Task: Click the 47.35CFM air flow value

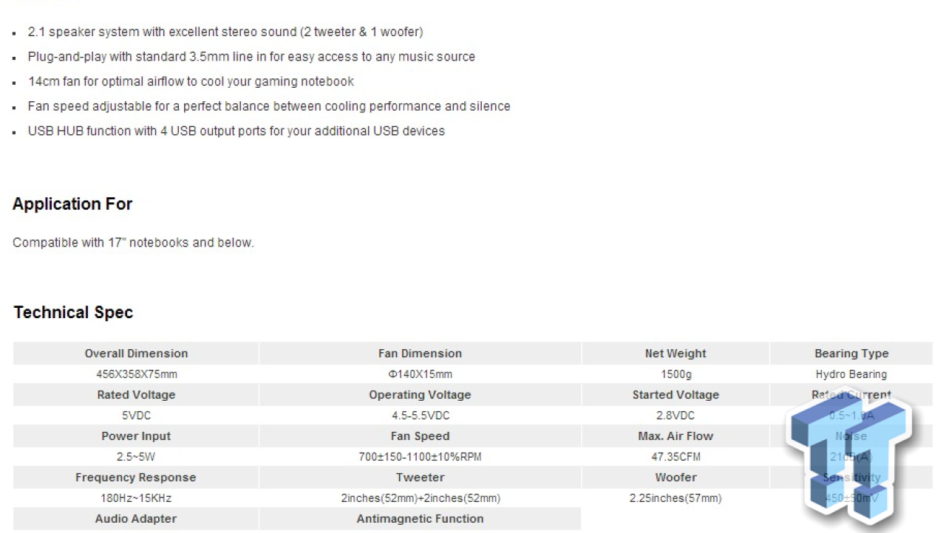Action: click(x=676, y=457)
